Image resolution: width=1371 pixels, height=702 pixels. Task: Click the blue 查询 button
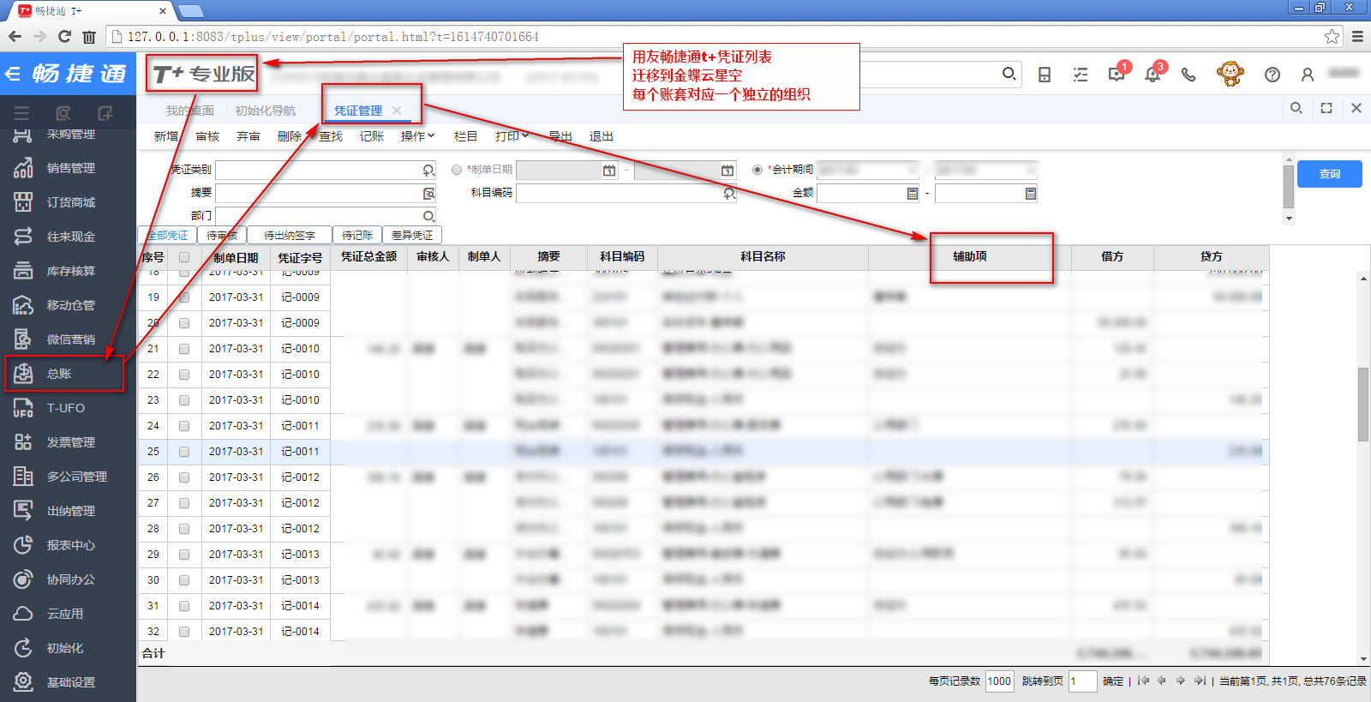[x=1329, y=174]
